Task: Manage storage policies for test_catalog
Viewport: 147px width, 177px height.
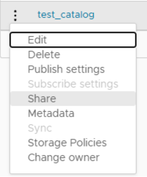Action: 73,143
